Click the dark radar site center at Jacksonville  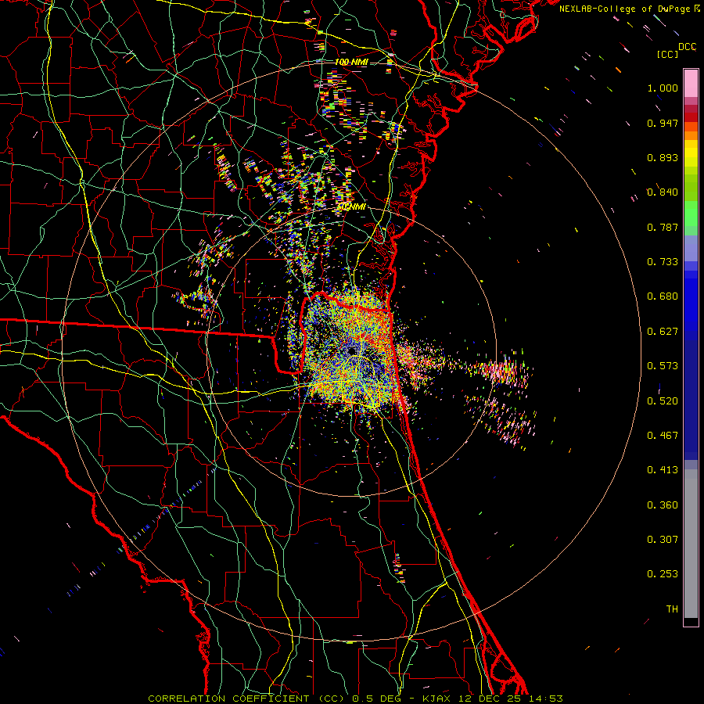click(x=351, y=351)
